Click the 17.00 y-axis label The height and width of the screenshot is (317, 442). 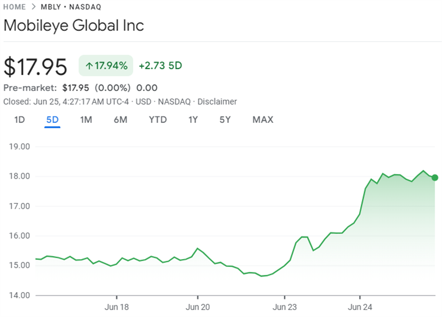[x=19, y=206]
